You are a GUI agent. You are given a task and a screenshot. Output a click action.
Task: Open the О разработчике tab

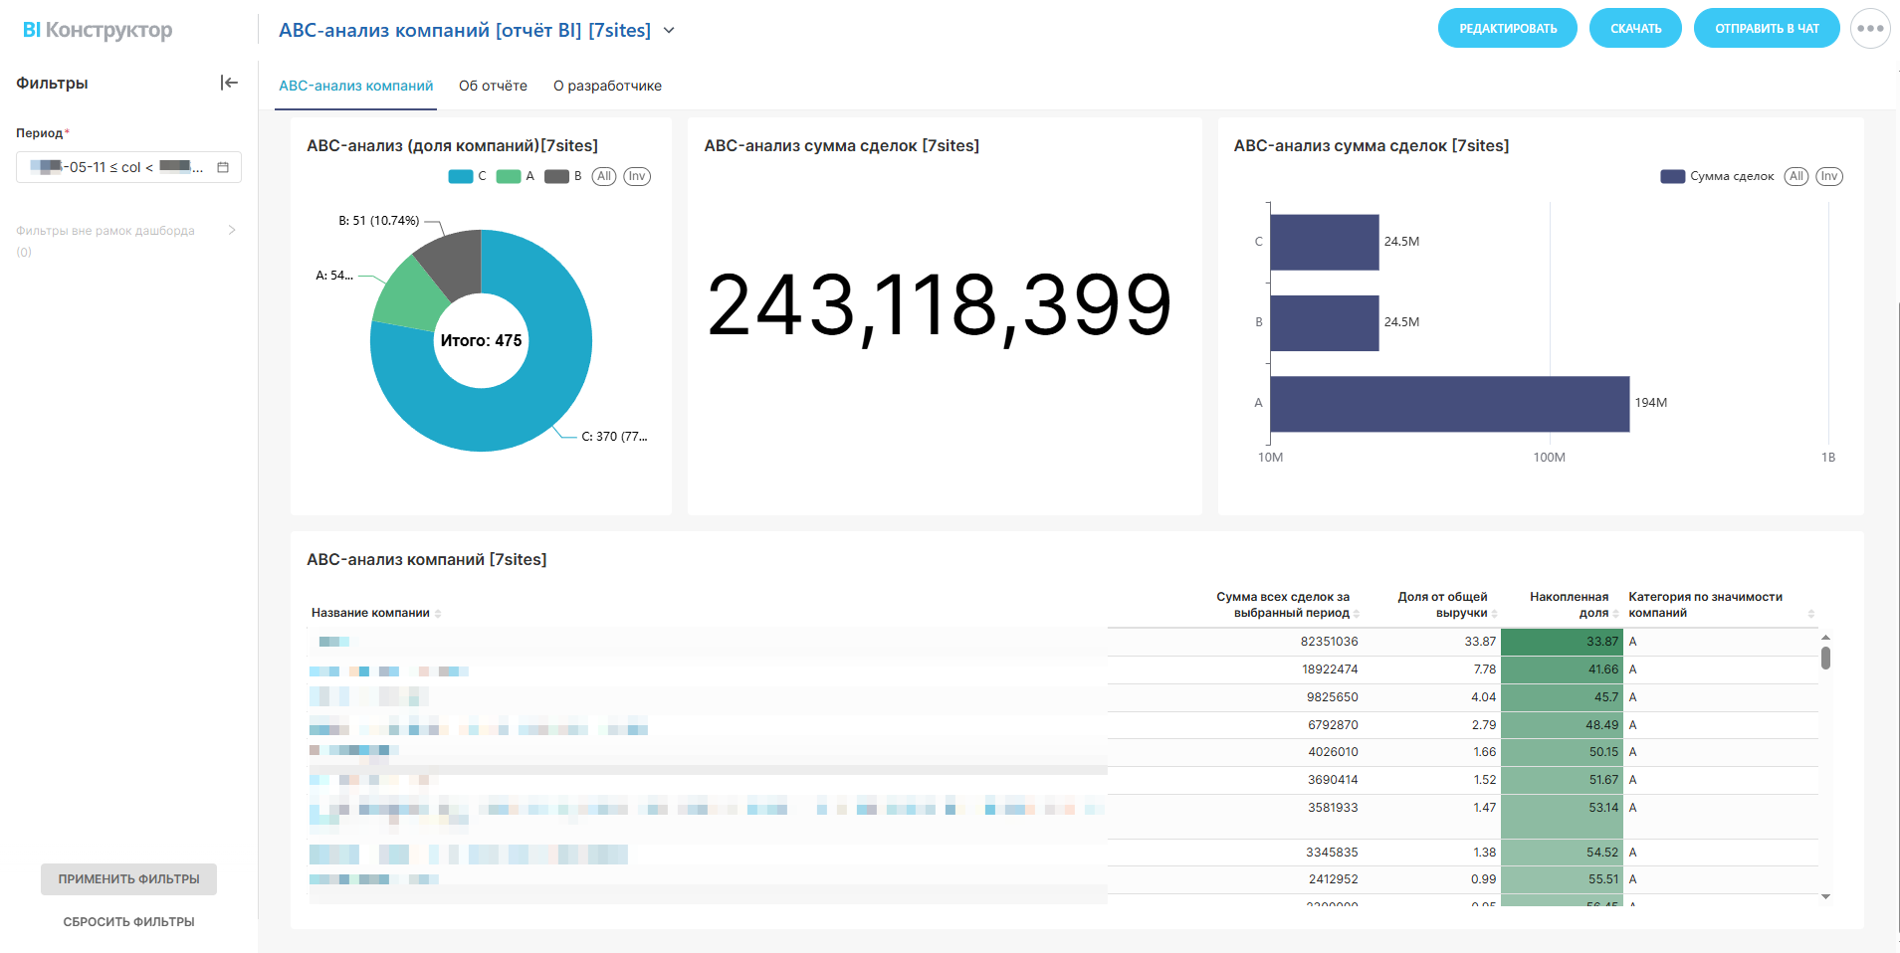click(607, 86)
